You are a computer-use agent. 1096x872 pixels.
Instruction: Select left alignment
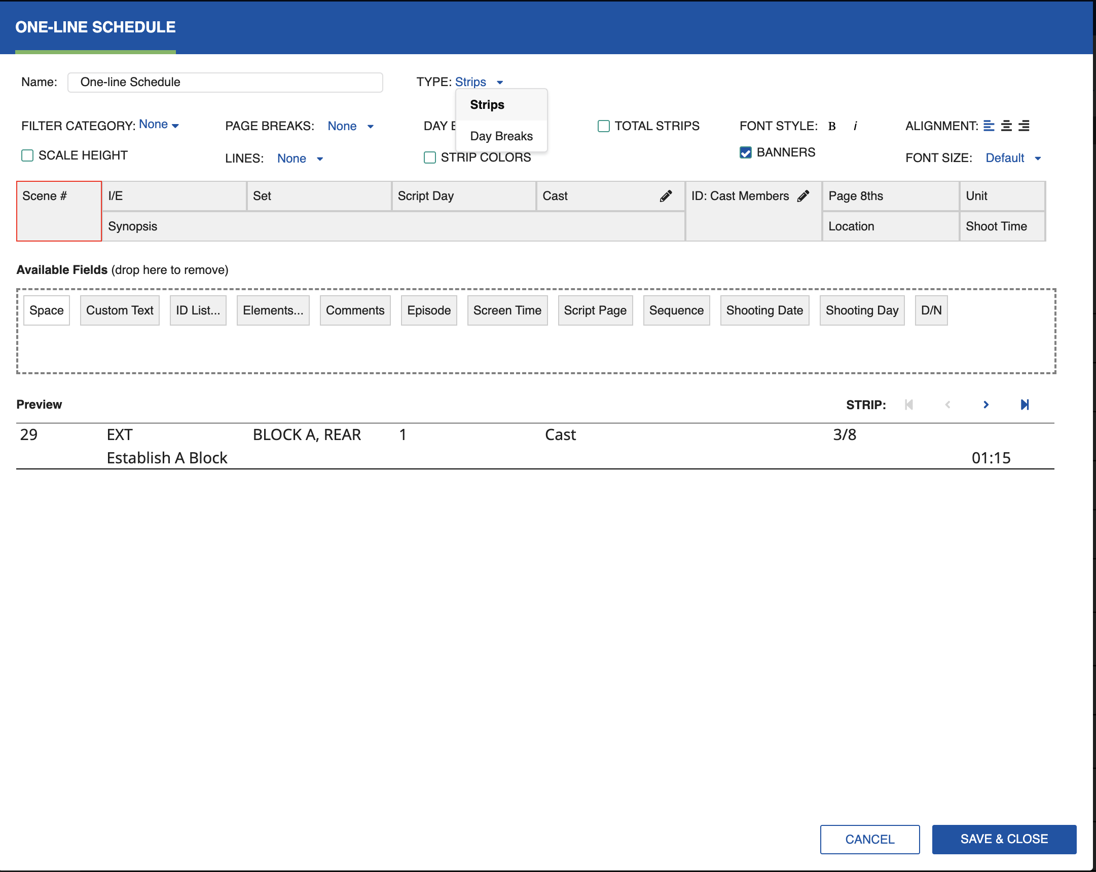989,126
